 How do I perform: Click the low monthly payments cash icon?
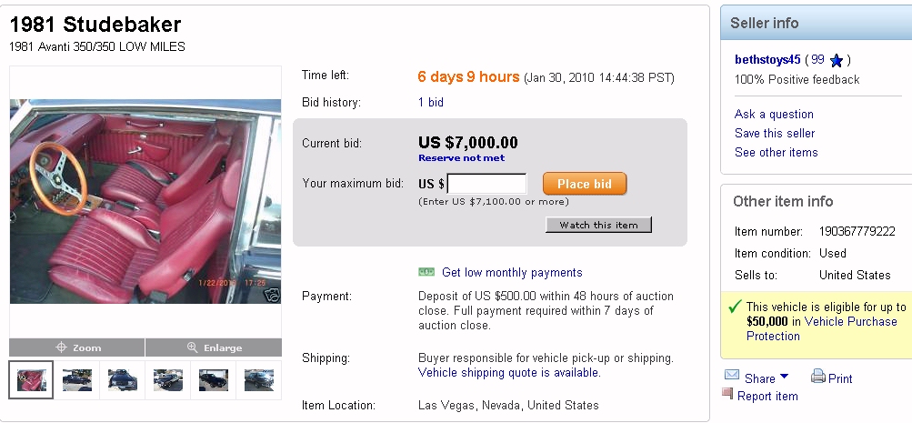(x=426, y=272)
